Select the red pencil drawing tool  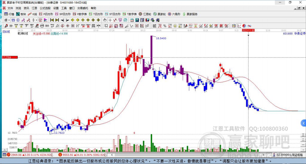(6, 26)
